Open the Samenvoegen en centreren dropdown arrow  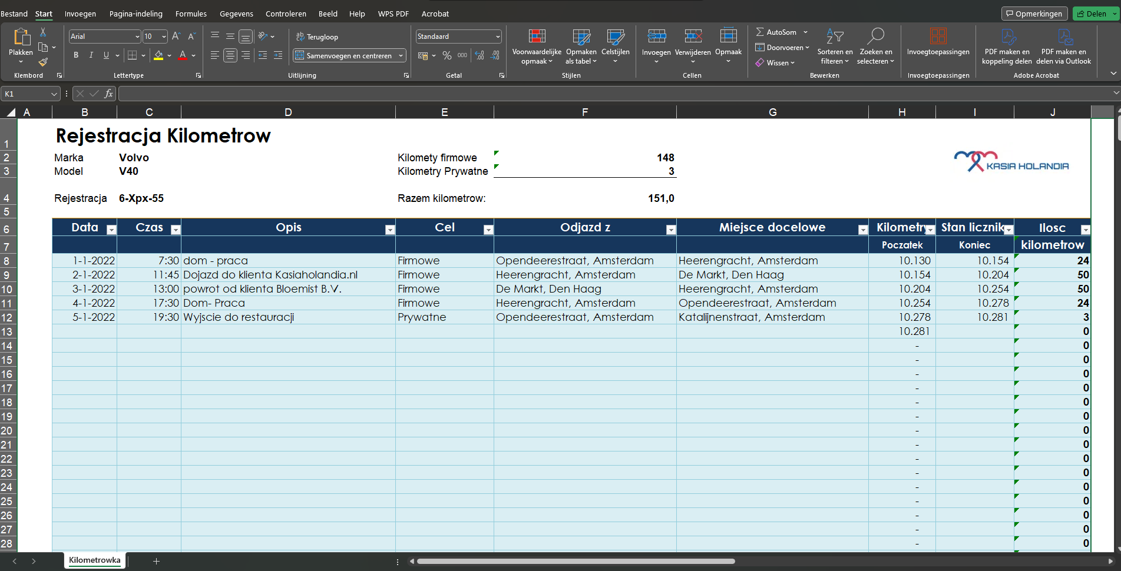(x=401, y=56)
